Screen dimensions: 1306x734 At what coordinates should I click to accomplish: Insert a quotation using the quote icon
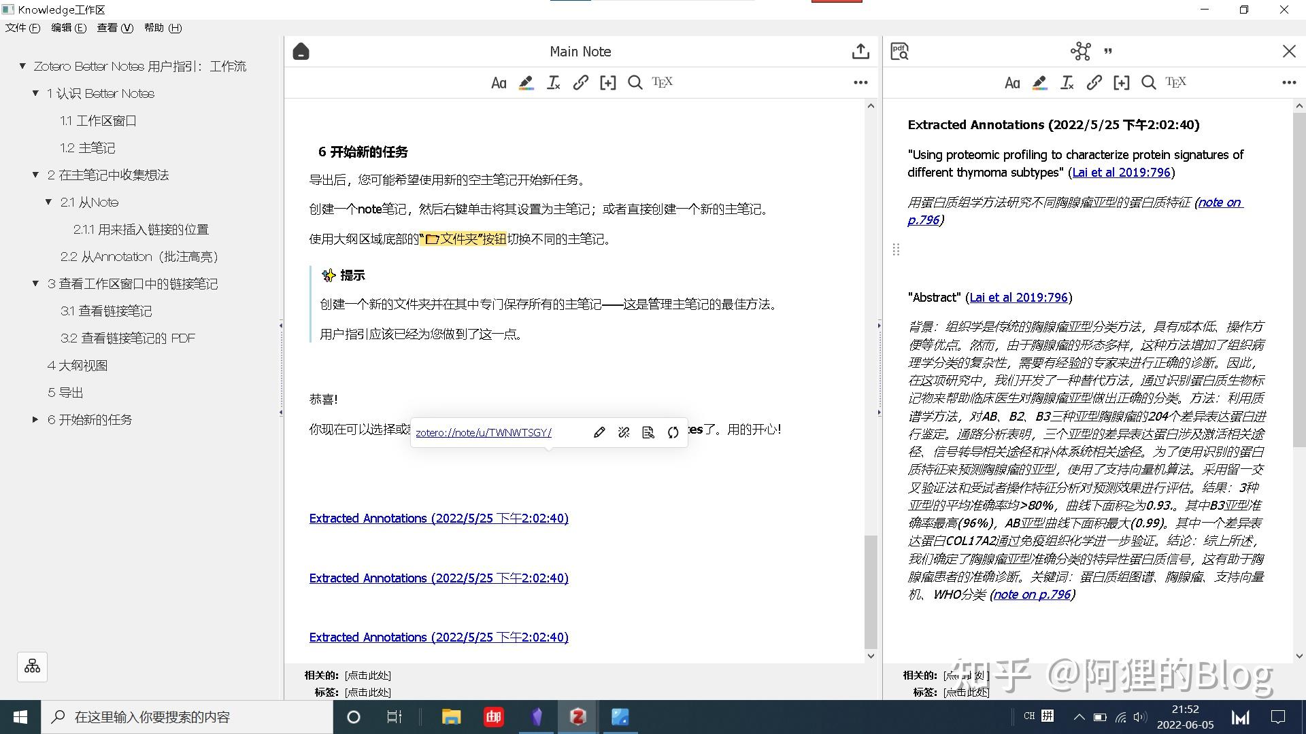[x=1107, y=52]
